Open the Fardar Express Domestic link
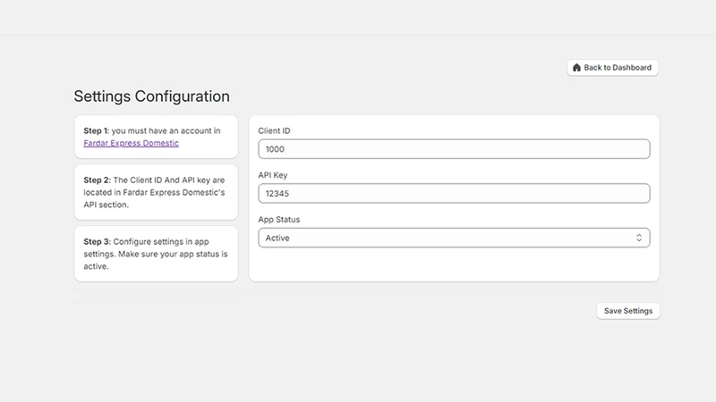The image size is (716, 402). click(x=131, y=143)
